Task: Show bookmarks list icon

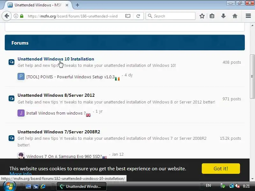Action: (x=212, y=16)
